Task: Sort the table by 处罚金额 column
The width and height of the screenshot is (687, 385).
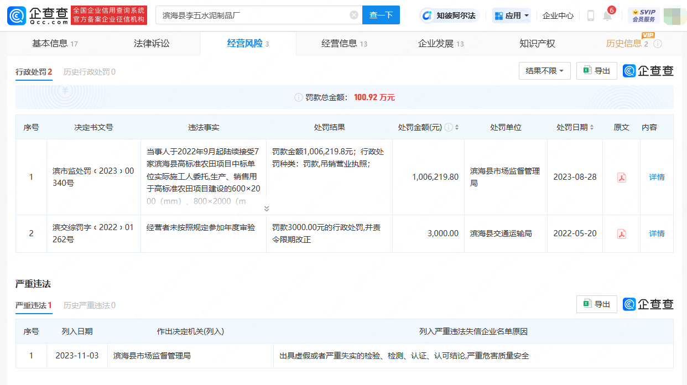Action: coord(457,127)
